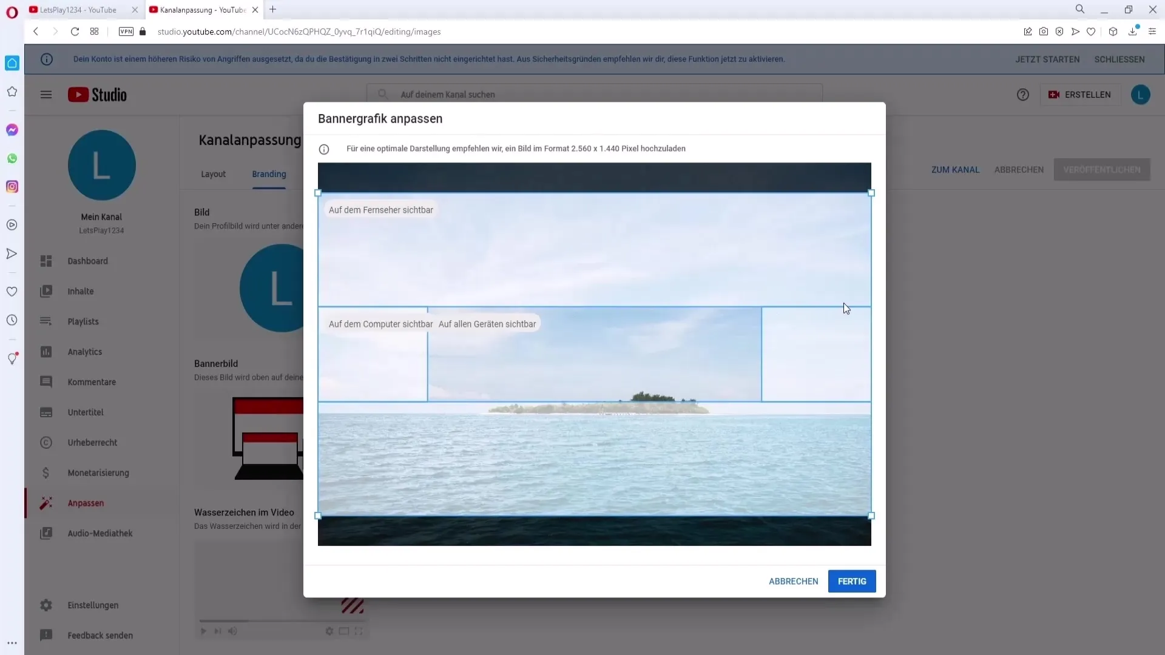Click the top-left crop handle
This screenshot has height=655, width=1165.
pyautogui.click(x=318, y=193)
